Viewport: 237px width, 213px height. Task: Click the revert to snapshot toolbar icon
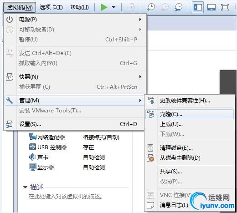pyautogui.click(x=165, y=7)
